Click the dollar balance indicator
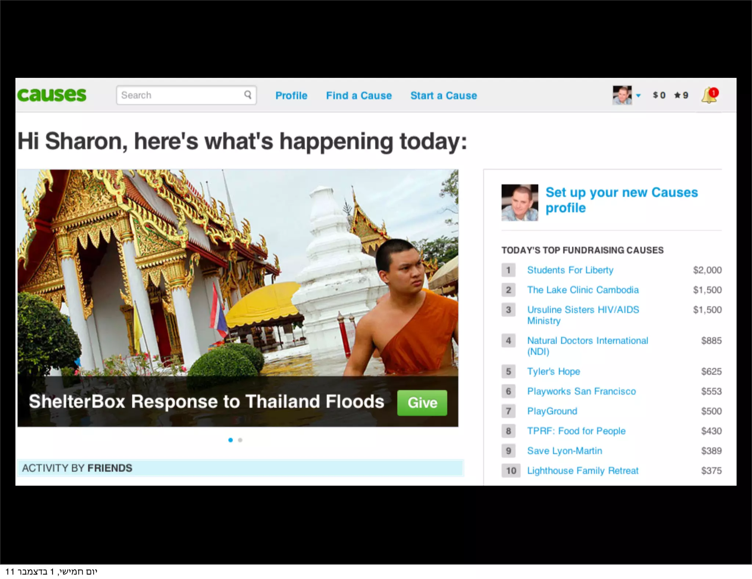752x579 pixels. pos(659,95)
